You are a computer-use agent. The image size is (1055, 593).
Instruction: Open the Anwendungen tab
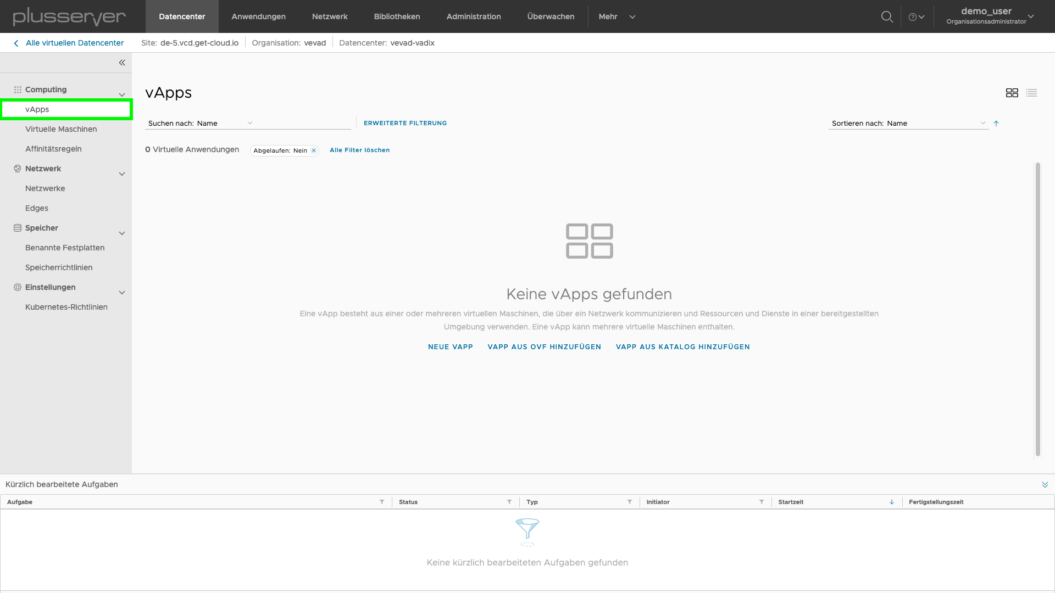click(258, 16)
